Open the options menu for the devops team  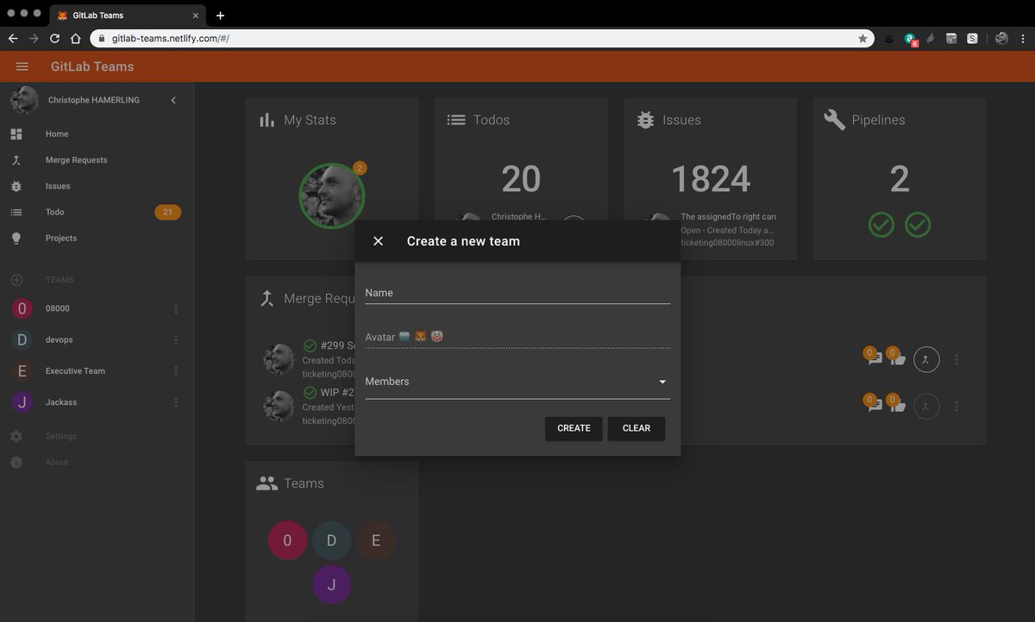pyautogui.click(x=176, y=339)
